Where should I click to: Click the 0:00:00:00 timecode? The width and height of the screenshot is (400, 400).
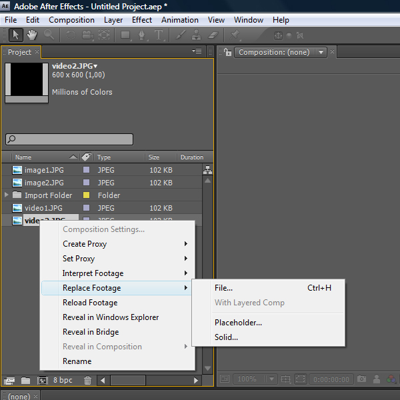(331, 379)
